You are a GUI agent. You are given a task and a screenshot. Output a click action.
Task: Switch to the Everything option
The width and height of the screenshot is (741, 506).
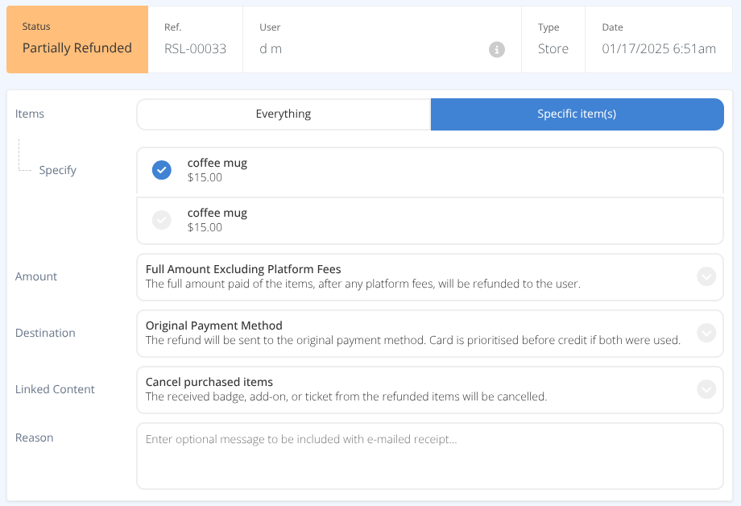(x=284, y=114)
